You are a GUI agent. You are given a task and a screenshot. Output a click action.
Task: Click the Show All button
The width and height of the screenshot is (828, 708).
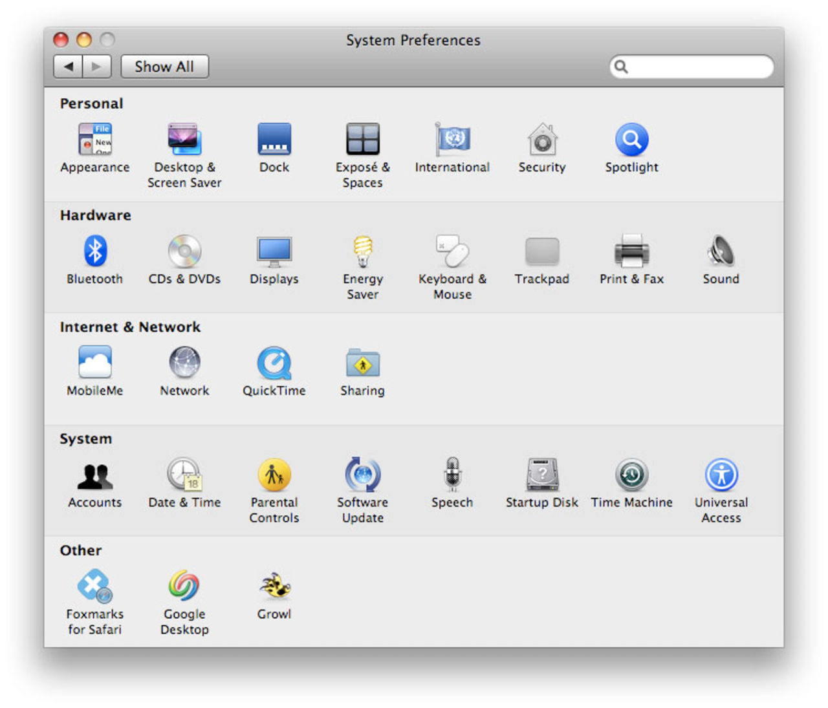164,67
